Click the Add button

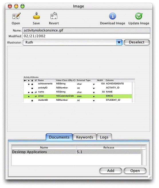[x=111, y=171]
